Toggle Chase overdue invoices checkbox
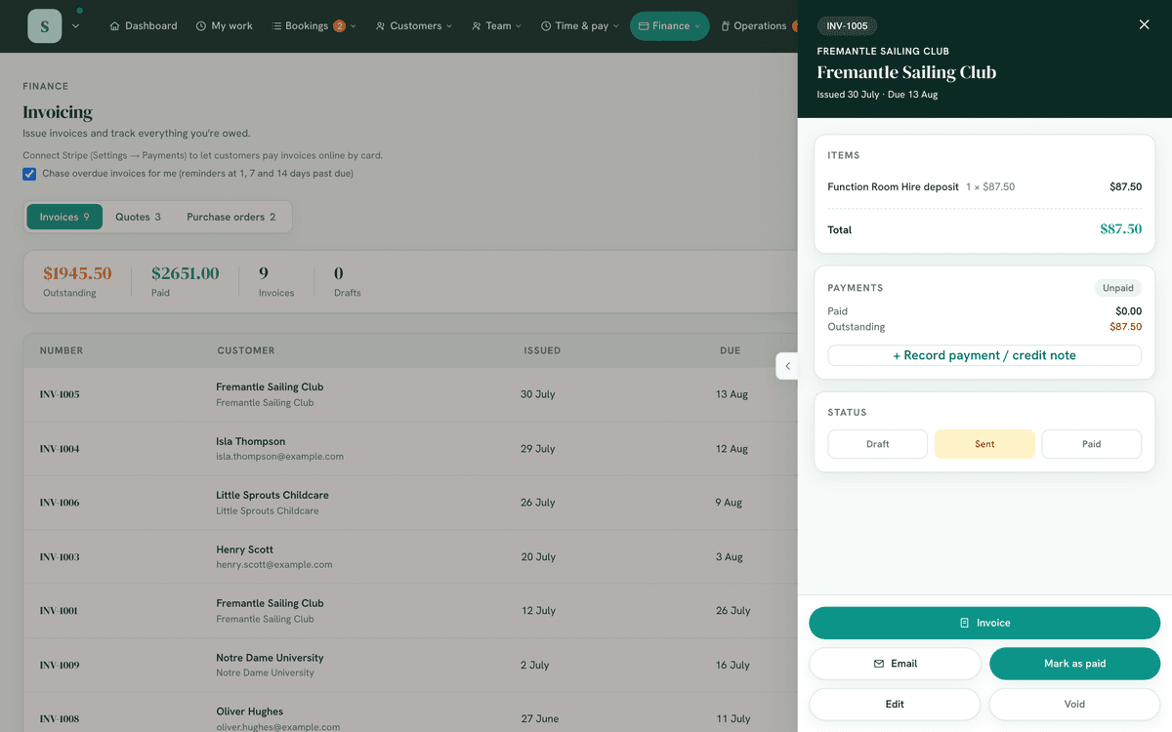Viewport: 1172px width, 732px height. [x=29, y=174]
